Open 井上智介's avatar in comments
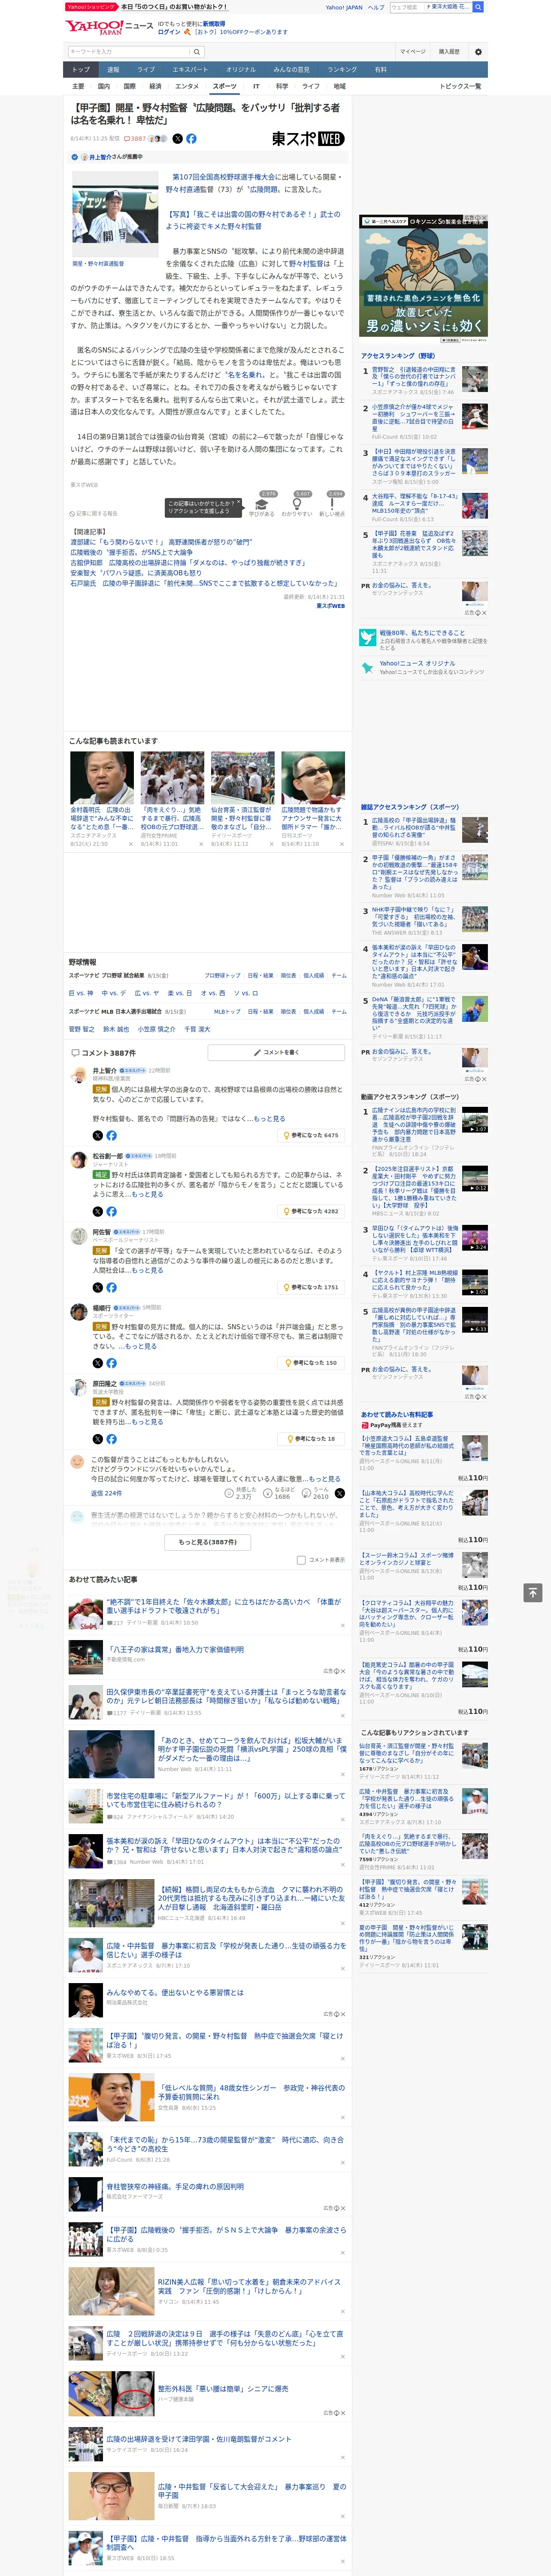The height and width of the screenshot is (2576, 551). point(78,1075)
